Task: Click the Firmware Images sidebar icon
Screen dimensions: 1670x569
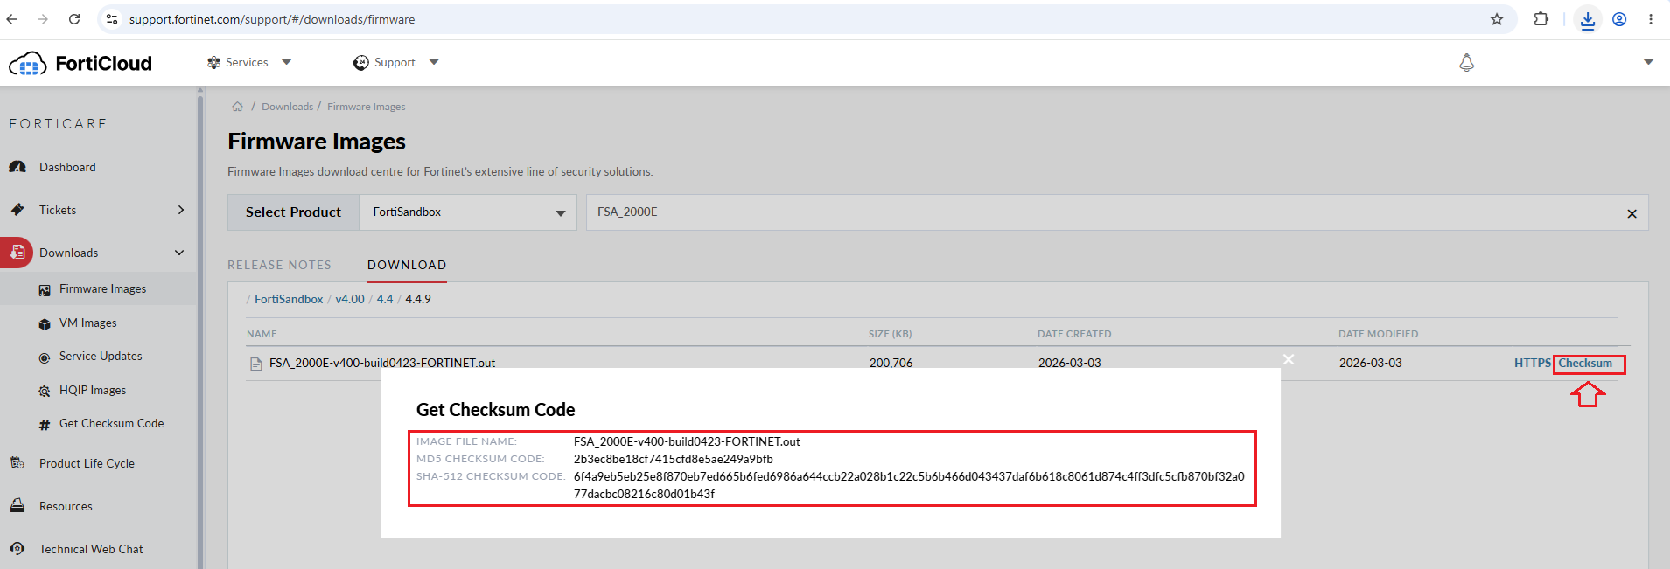Action: (45, 289)
